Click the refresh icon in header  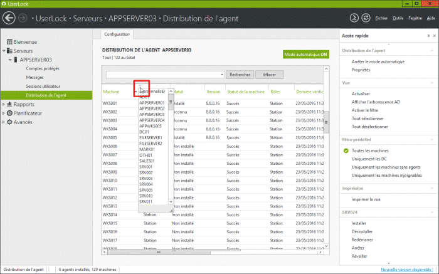pyautogui.click(x=366, y=18)
